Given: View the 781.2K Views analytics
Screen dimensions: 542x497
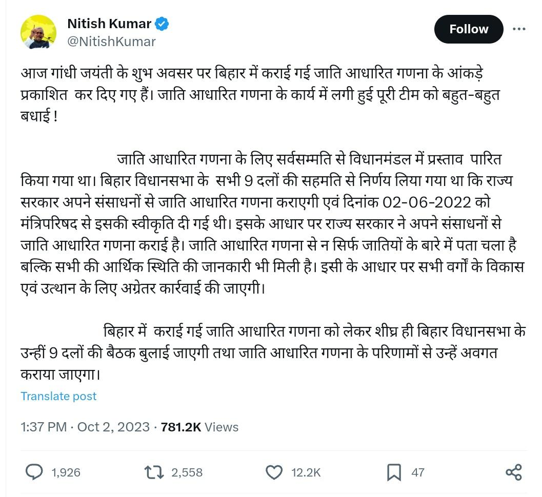Looking at the screenshot, I should pyautogui.click(x=199, y=427).
